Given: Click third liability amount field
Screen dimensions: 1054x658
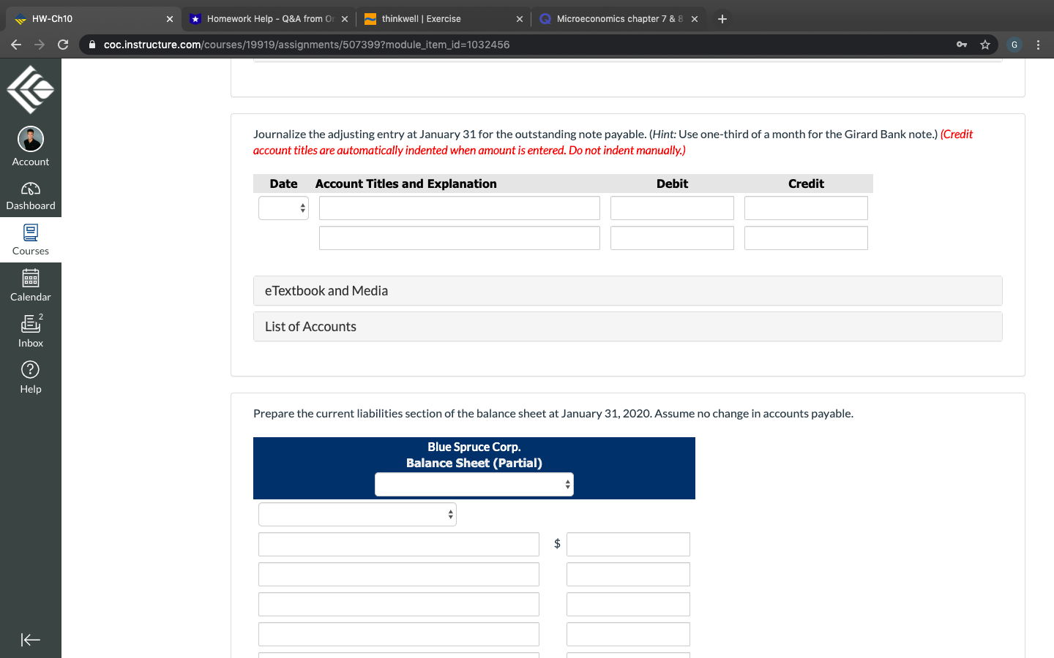Looking at the screenshot, I should coord(628,605).
